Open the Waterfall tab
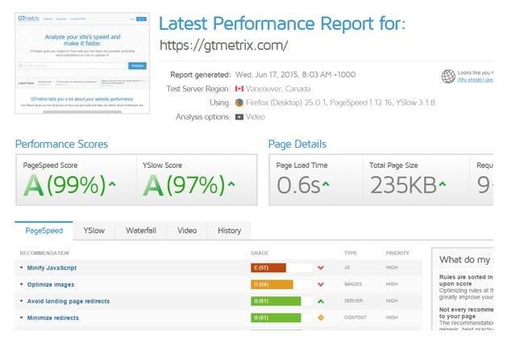The image size is (516, 344). coord(141,231)
